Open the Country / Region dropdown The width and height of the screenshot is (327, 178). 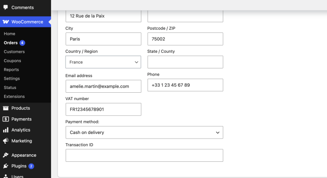coord(103,62)
